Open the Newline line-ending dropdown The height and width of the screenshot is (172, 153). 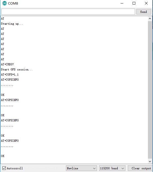pyautogui.click(x=81, y=168)
